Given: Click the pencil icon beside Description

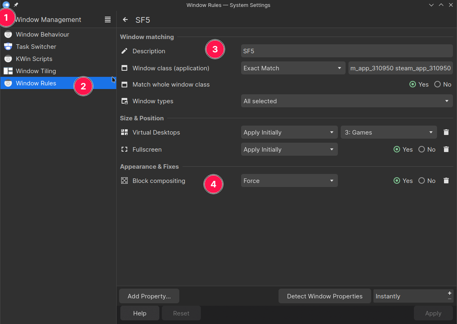Looking at the screenshot, I should tap(124, 51).
